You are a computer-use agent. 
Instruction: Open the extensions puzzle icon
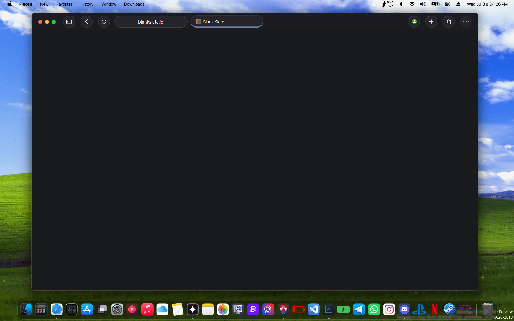coord(449,22)
